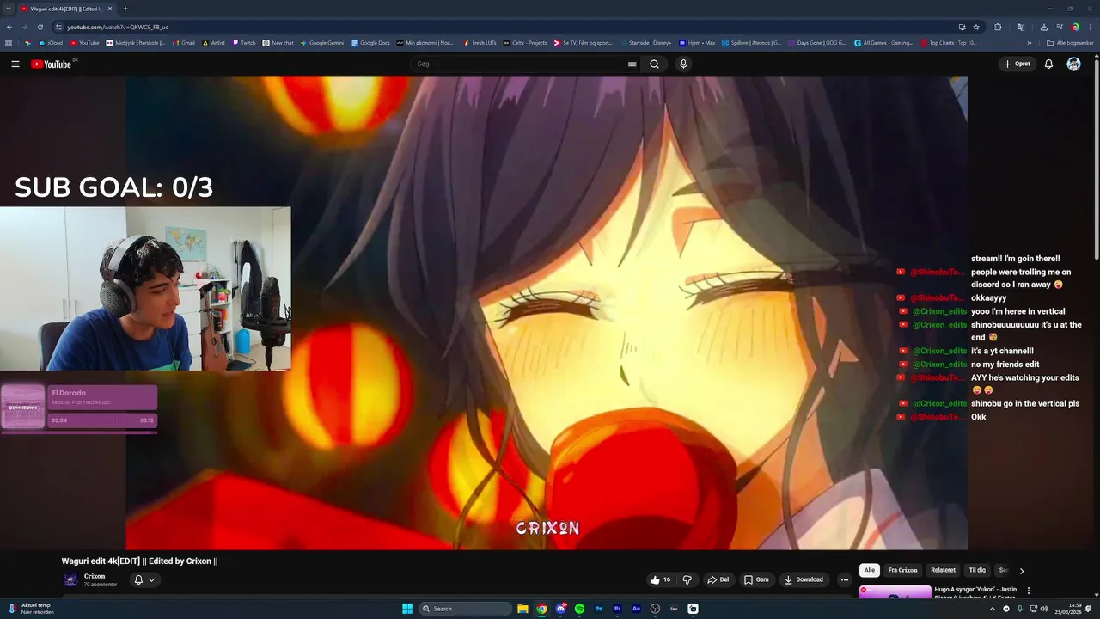Open Photoshop from the taskbar
This screenshot has height=619, width=1100.
click(x=598, y=609)
